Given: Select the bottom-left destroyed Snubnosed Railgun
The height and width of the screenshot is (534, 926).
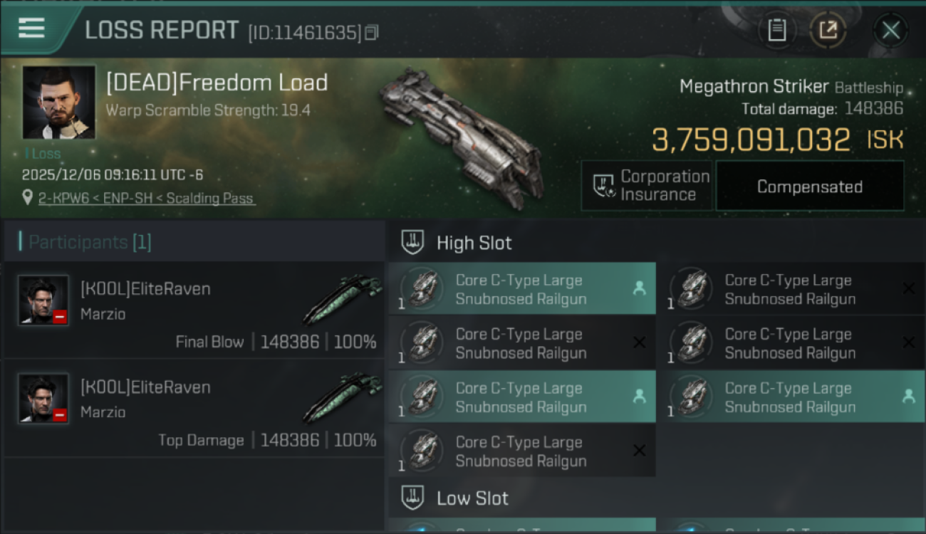Looking at the screenshot, I should point(521,451).
